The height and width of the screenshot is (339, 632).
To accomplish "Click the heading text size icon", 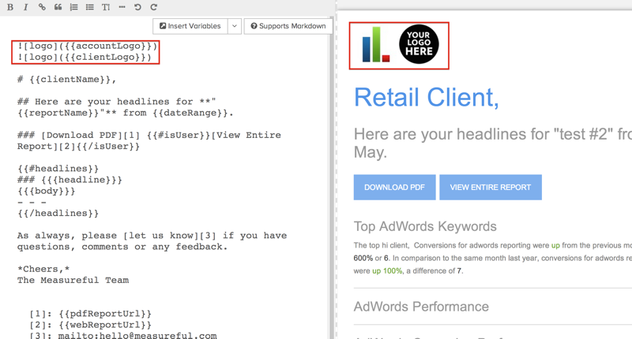I will 106,7.
